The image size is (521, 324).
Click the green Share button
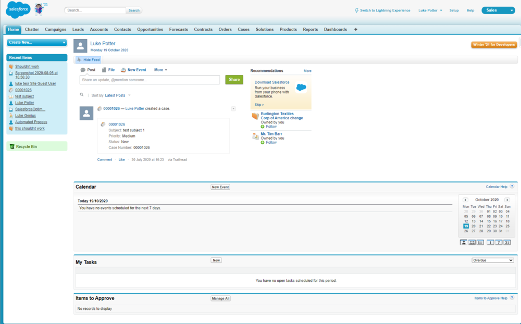[234, 79]
